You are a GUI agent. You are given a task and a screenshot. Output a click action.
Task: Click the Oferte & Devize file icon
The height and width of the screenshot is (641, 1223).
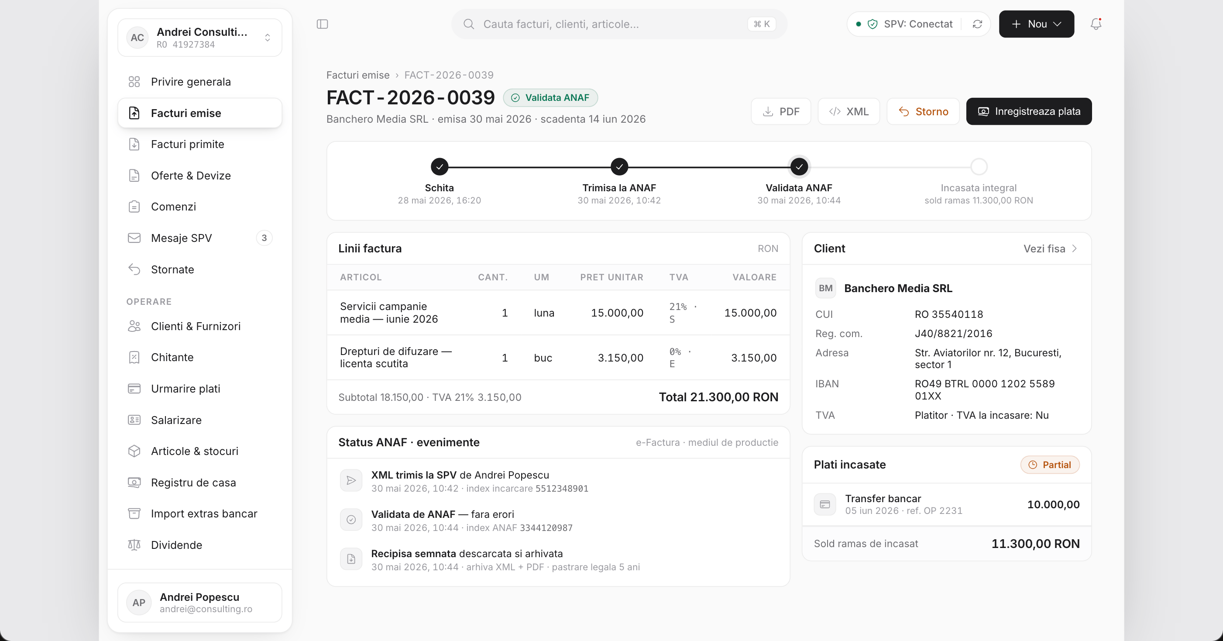click(x=134, y=176)
